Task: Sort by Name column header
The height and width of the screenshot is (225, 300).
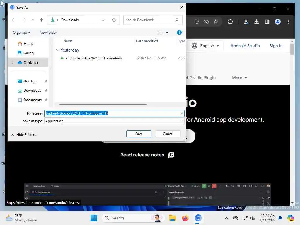Action: coord(68,41)
